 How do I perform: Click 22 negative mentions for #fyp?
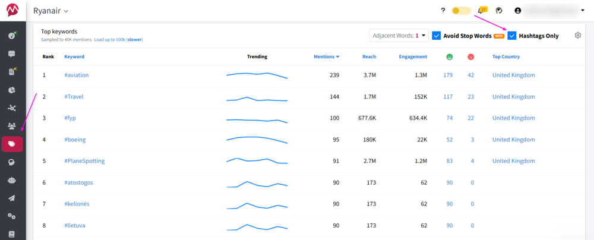pyautogui.click(x=471, y=118)
